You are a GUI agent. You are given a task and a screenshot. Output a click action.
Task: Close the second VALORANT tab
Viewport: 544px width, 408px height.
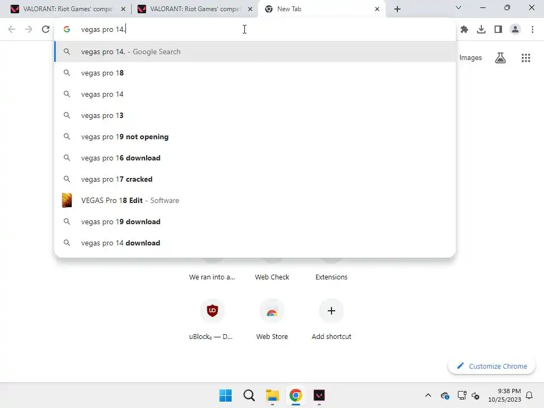(x=250, y=9)
